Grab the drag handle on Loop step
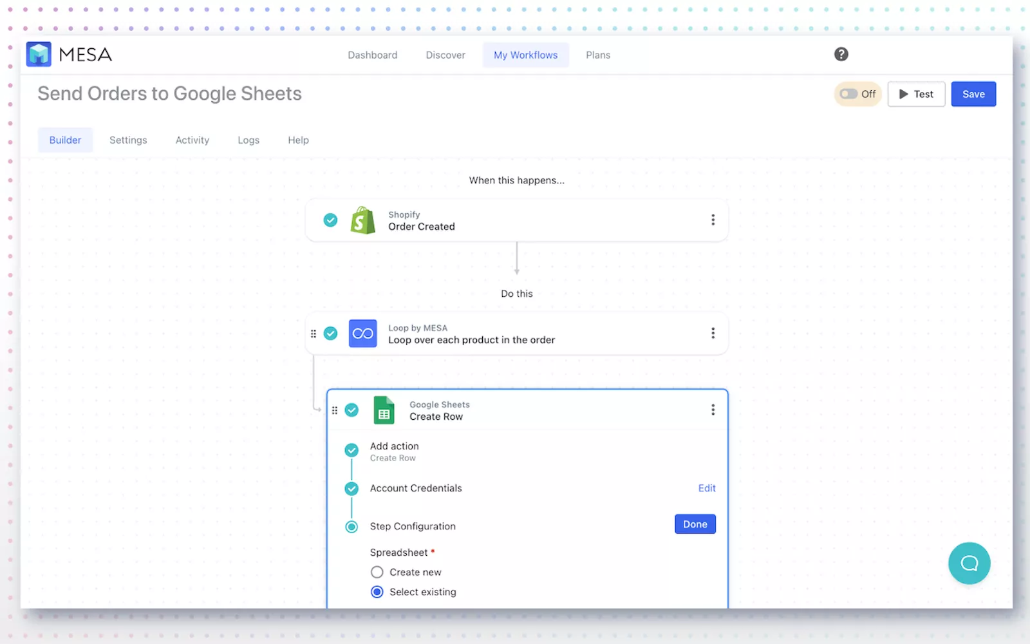Viewport: 1030px width, 644px height. (x=314, y=334)
